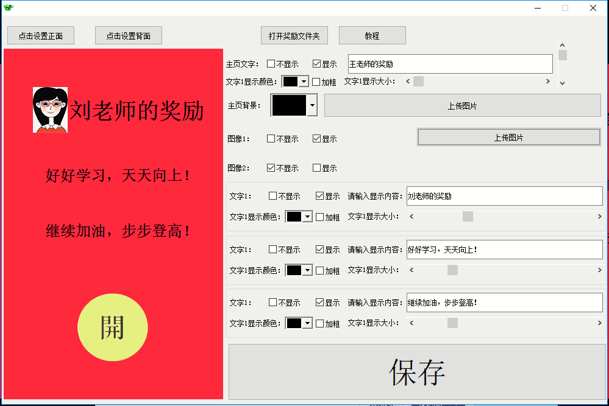This screenshot has width=609, height=406.
Task: Click right arrow of 刘老师的奖励 size slider
Action: click(x=599, y=216)
